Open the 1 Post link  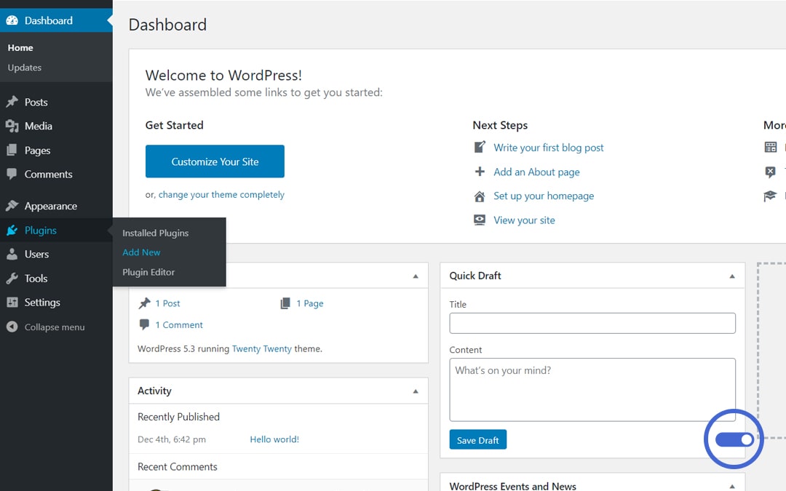(x=167, y=303)
